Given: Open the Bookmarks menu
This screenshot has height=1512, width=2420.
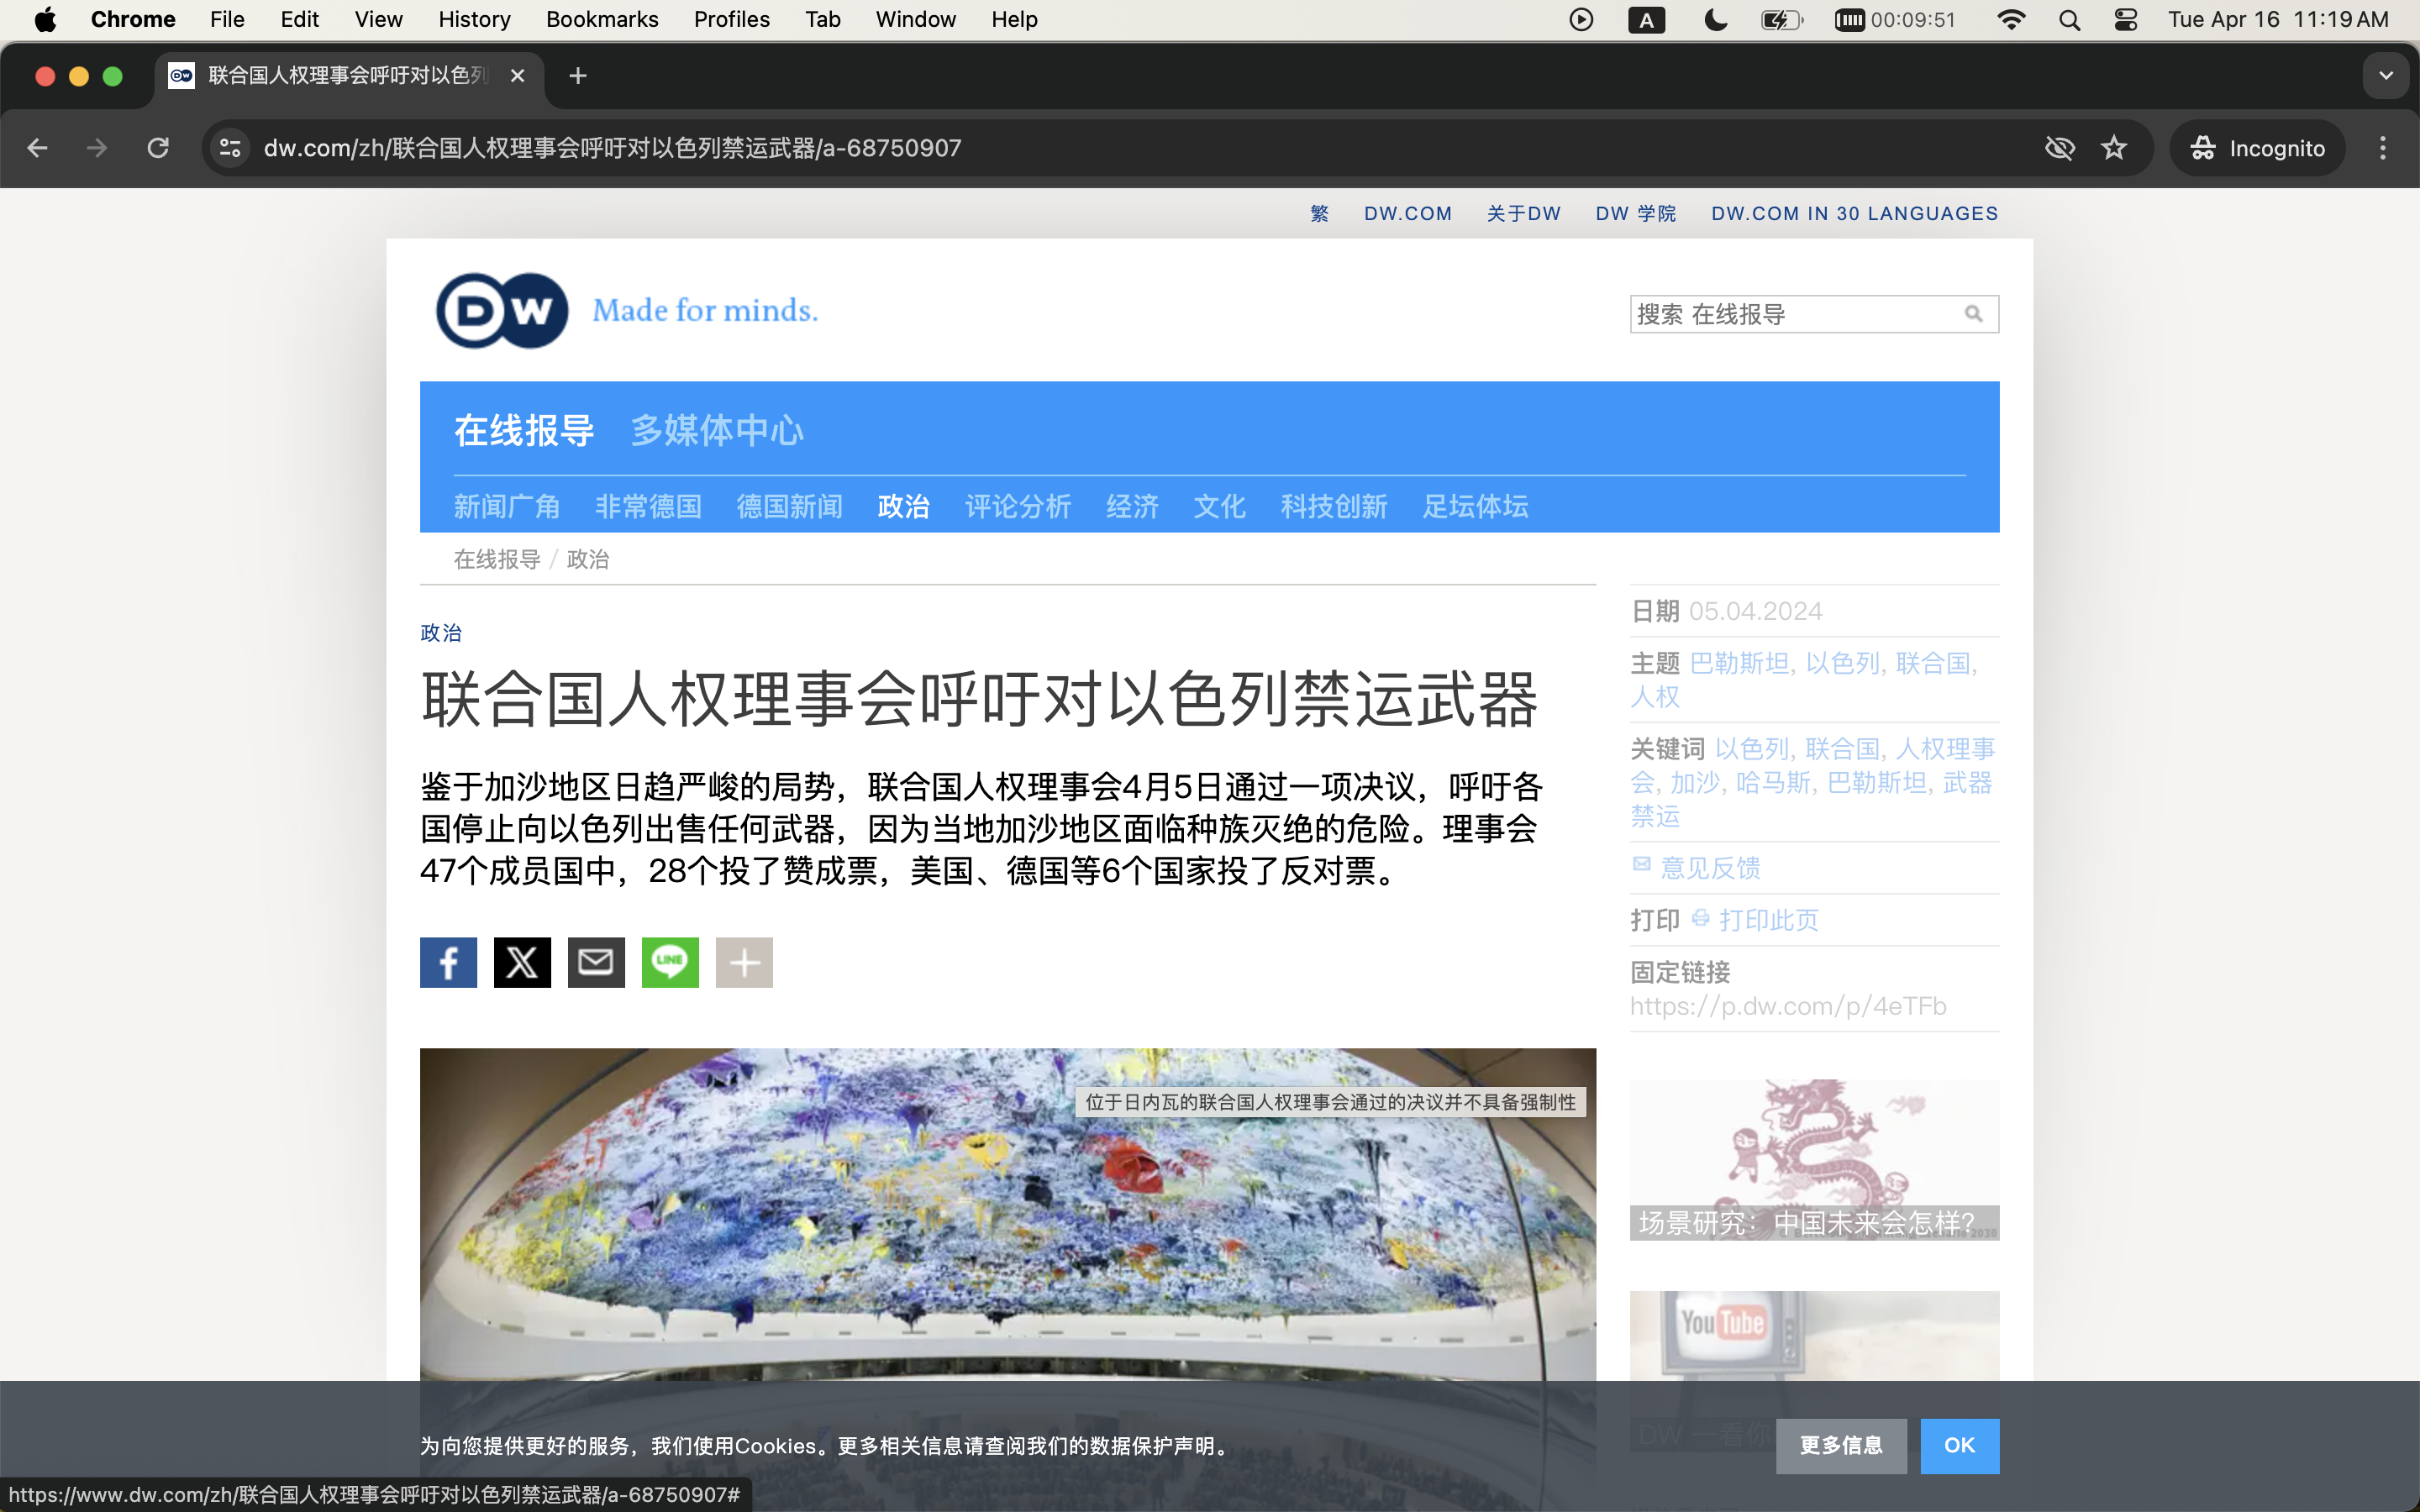Looking at the screenshot, I should [602, 19].
